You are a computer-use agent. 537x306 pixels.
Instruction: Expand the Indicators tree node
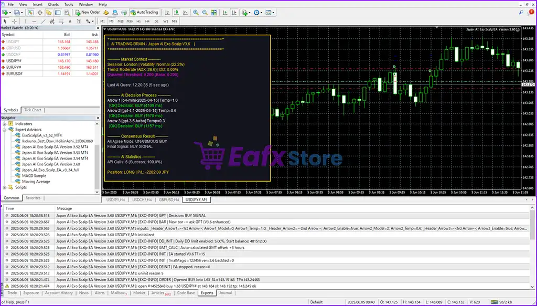coord(4,124)
